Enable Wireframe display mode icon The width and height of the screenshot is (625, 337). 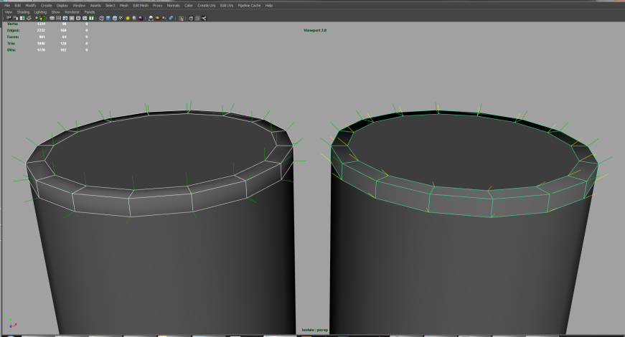coord(101,17)
